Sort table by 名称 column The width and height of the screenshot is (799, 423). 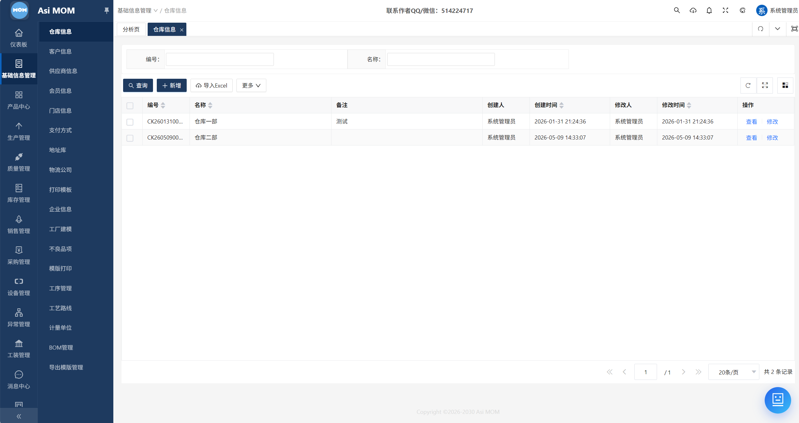(x=210, y=105)
